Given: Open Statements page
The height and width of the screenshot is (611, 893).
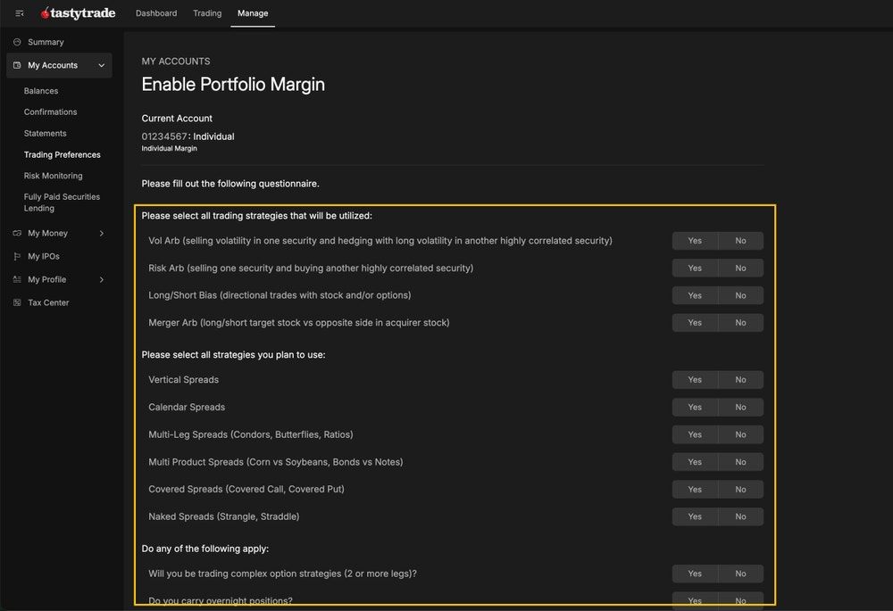Looking at the screenshot, I should tap(45, 133).
